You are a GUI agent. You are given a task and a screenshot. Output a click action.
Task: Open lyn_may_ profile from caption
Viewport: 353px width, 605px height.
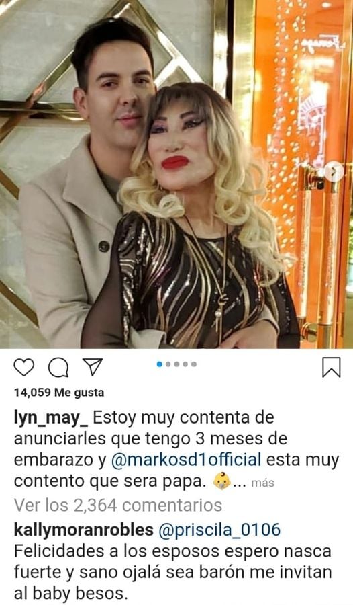pyautogui.click(x=51, y=419)
